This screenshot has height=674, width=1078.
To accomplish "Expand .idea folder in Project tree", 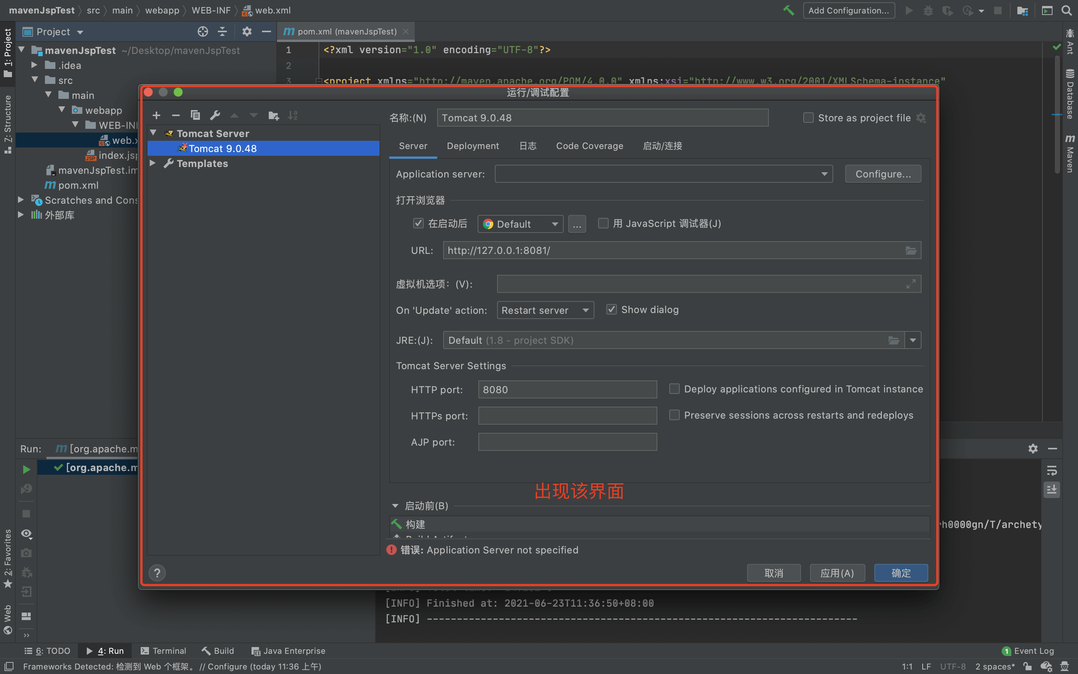I will [34, 65].
